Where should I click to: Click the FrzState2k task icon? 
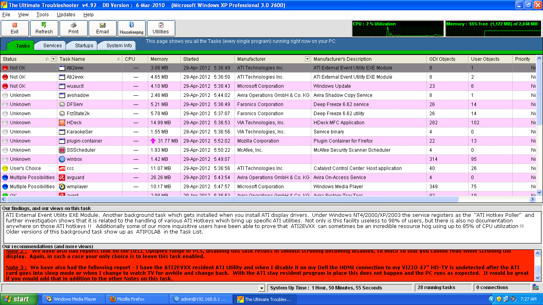(x=62, y=114)
